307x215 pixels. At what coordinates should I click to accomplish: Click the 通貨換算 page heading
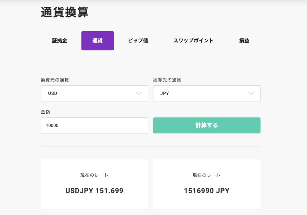64,13
